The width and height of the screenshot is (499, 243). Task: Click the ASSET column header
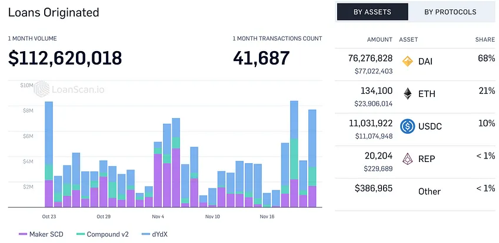[x=408, y=40]
